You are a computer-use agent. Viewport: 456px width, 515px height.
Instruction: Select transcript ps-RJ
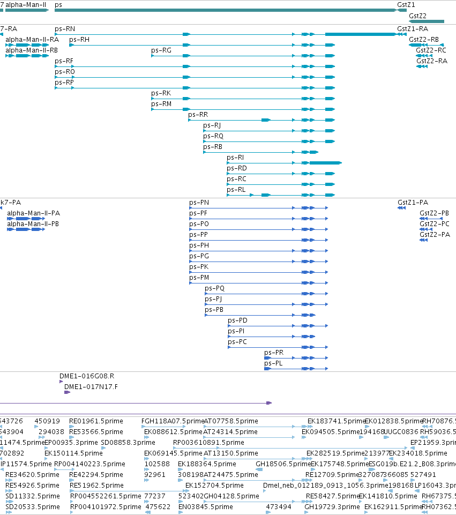[269, 131]
